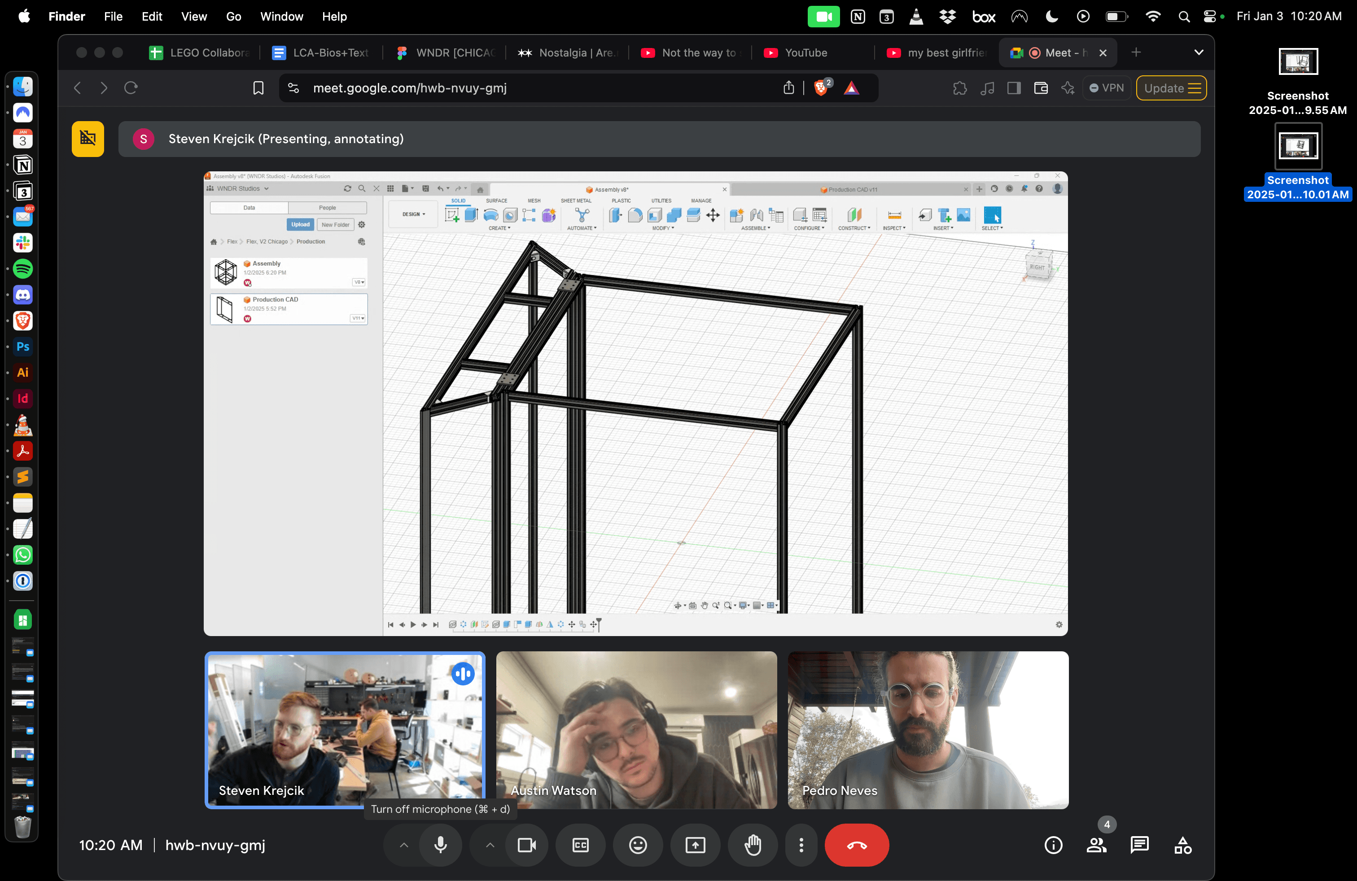Open the present screen button

[695, 845]
